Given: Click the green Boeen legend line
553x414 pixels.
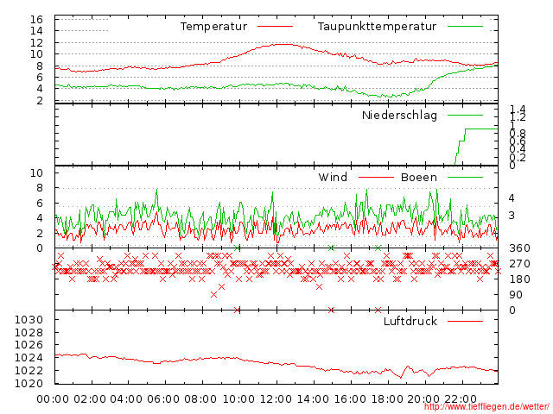Looking at the screenshot, I should [x=465, y=178].
